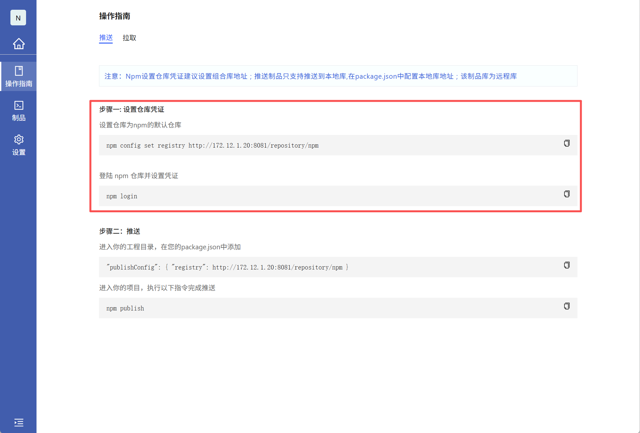640x433 pixels.
Task: Click the npm login code block
Action: click(122, 196)
